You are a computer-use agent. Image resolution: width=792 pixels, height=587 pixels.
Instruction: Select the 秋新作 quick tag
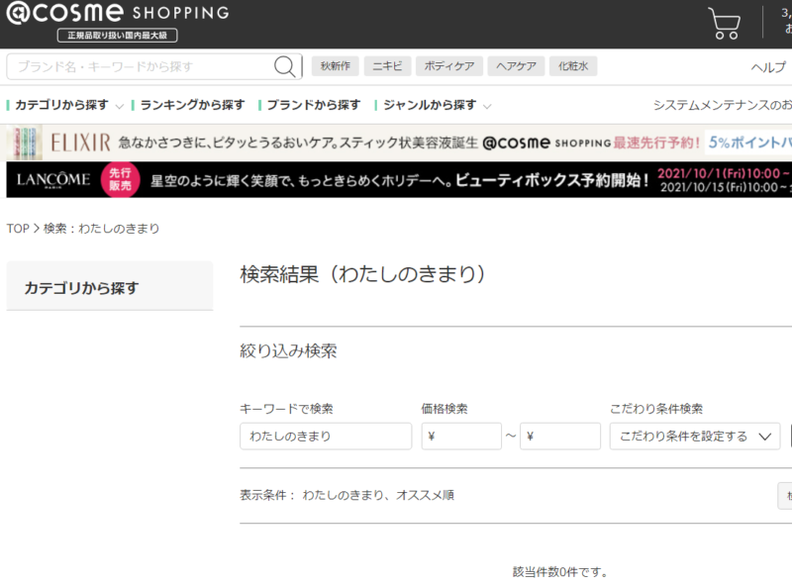[336, 66]
